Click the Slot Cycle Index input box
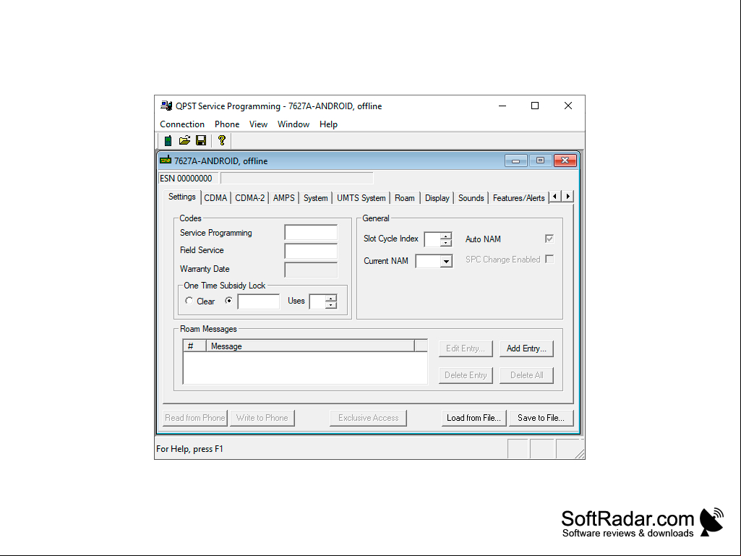The width and height of the screenshot is (741, 556). click(432, 239)
